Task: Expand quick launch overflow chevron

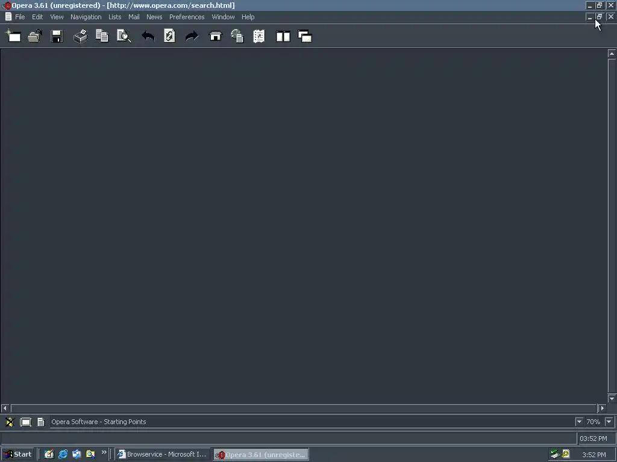Action: 104,452
